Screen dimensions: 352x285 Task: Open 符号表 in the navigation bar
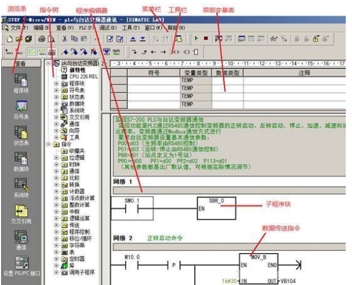click(x=21, y=110)
